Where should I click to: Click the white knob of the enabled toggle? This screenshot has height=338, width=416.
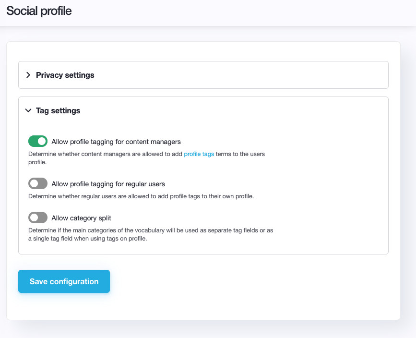[42, 141]
